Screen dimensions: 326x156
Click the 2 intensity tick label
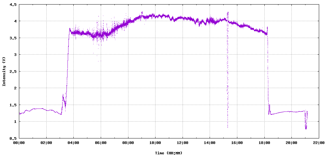click(15, 88)
